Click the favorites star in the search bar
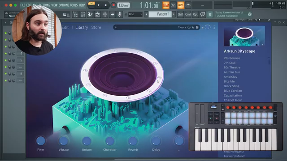Image resolution: width=287 pixels, height=161 pixels. point(193,27)
